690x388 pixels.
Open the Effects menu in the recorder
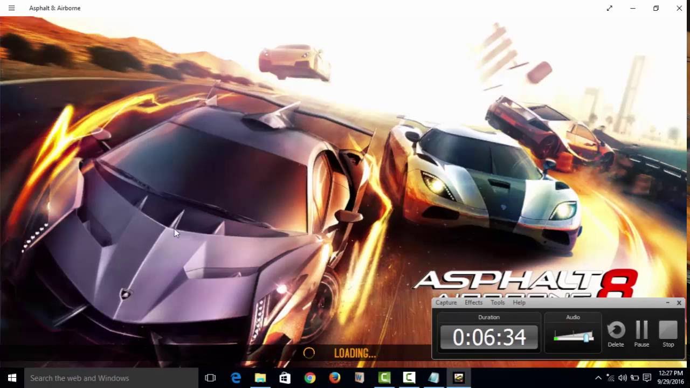tap(473, 302)
